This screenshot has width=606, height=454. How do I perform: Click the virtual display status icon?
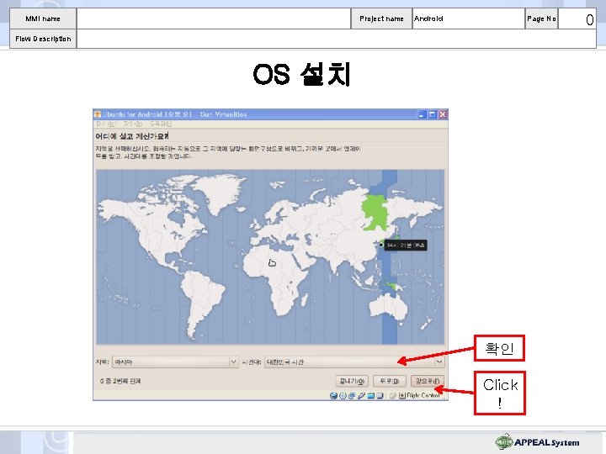pyautogui.click(x=380, y=396)
